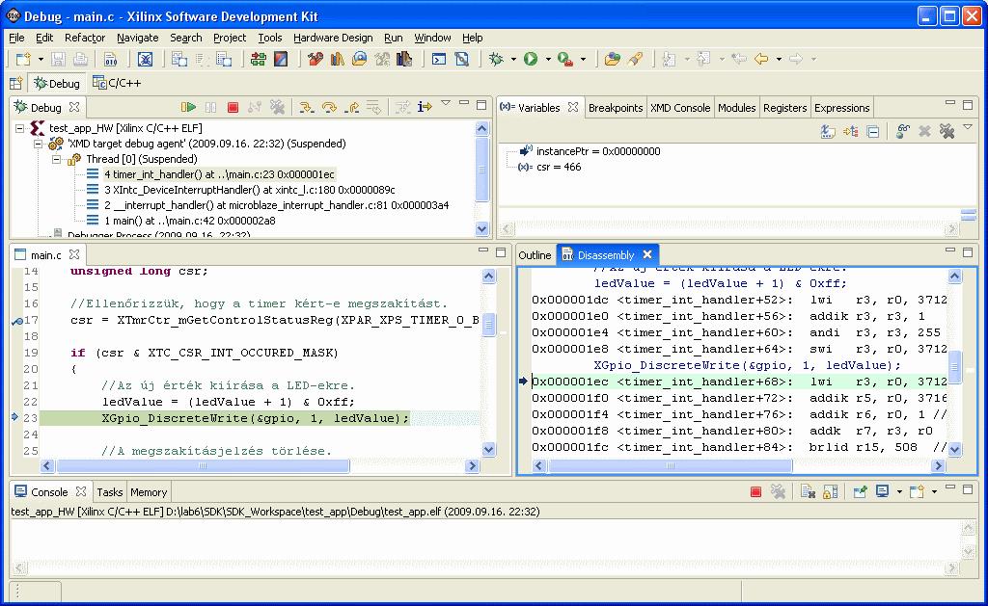Open the New file dropdown arrow

41,59
